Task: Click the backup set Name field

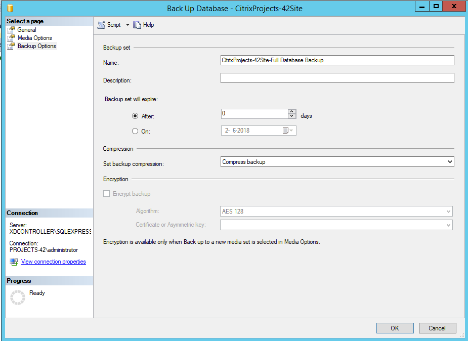Action: click(x=337, y=60)
